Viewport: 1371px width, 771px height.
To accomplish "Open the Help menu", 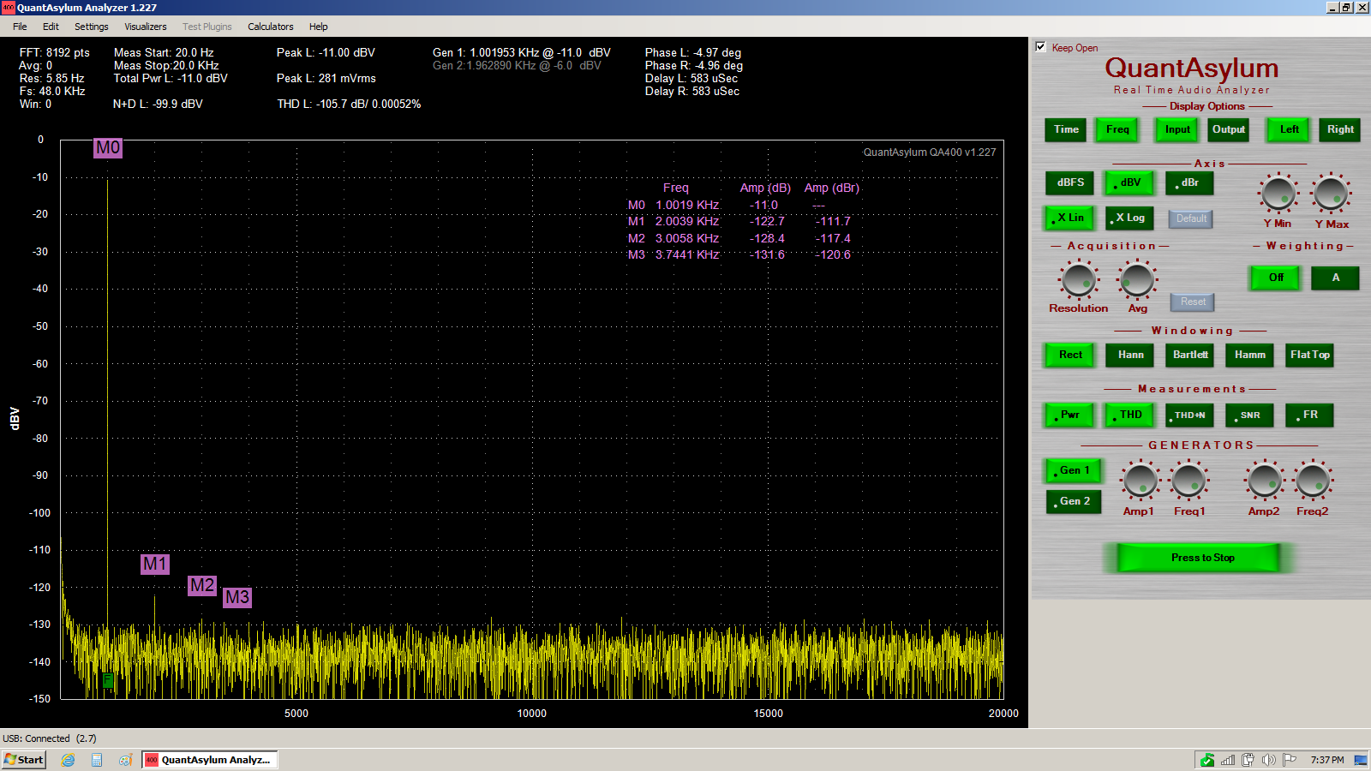I will [319, 27].
